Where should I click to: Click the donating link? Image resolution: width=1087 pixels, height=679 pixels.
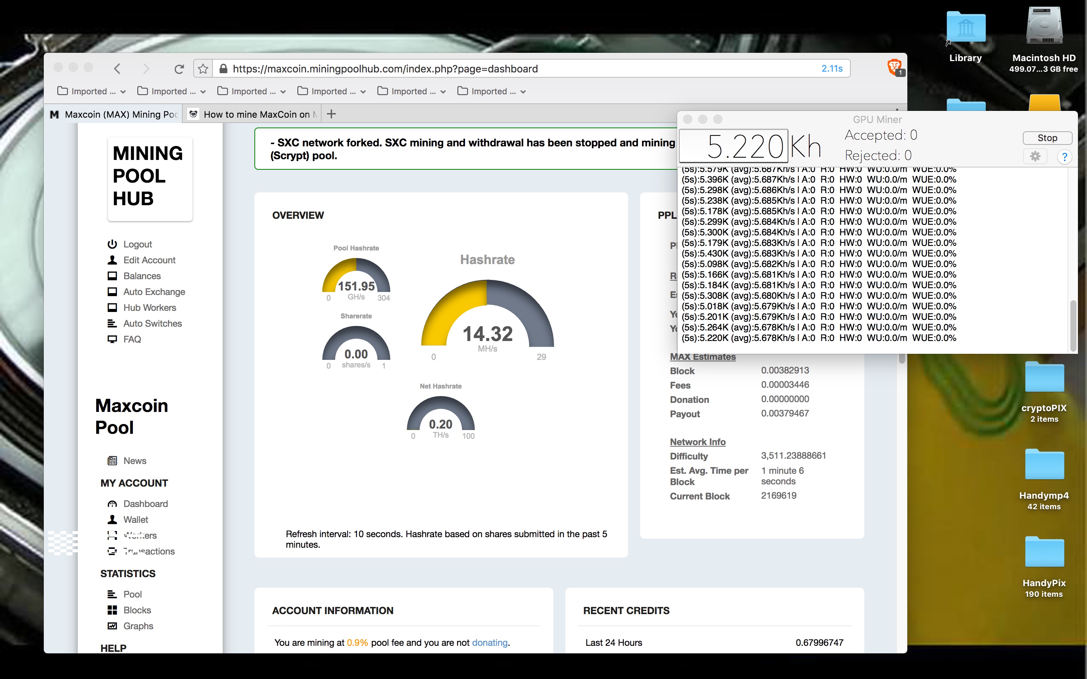490,643
